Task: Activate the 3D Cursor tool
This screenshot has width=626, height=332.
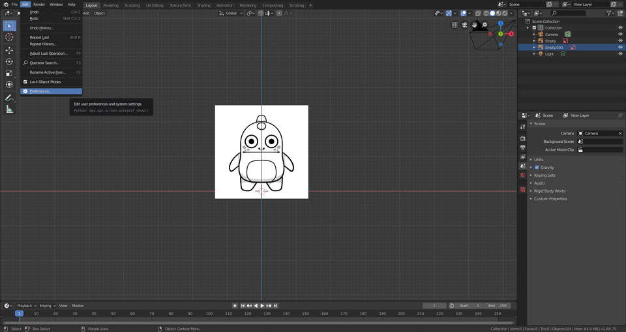Action: tap(9, 37)
